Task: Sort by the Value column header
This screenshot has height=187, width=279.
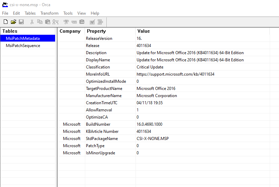Action: point(202,31)
